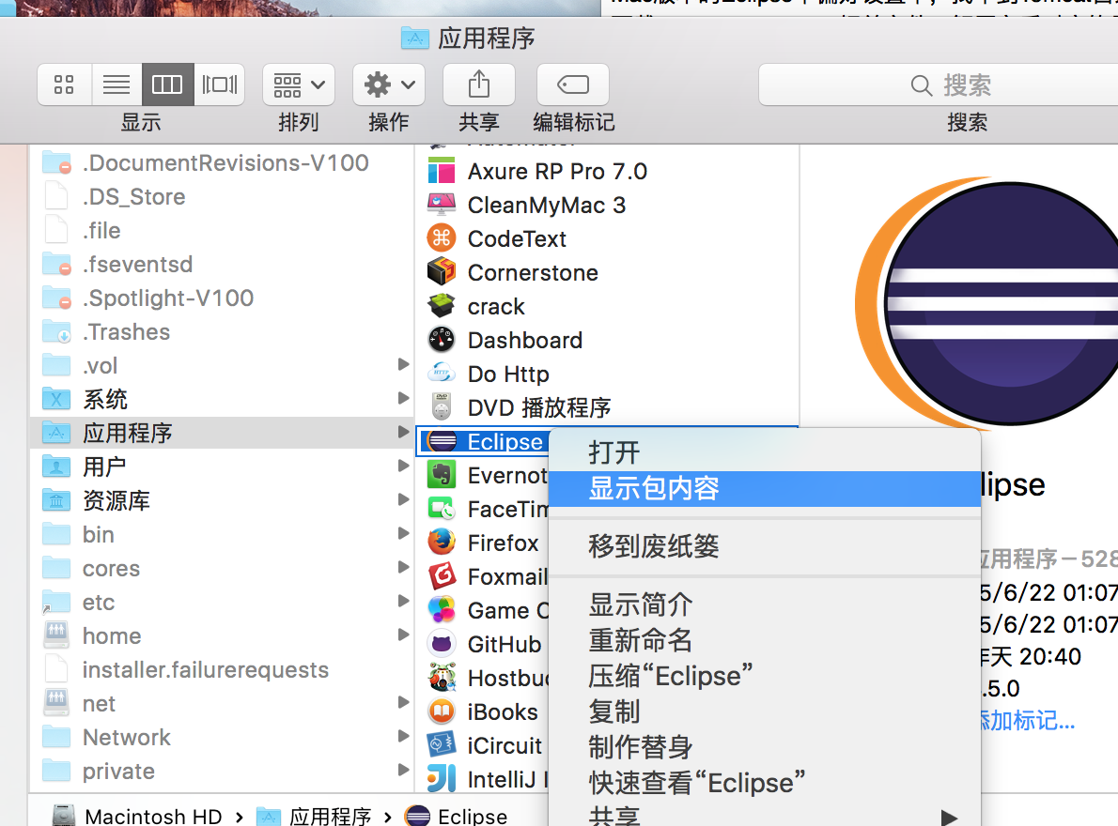Click the 添加标记 link in preview
The width and height of the screenshot is (1118, 826).
click(x=1028, y=721)
